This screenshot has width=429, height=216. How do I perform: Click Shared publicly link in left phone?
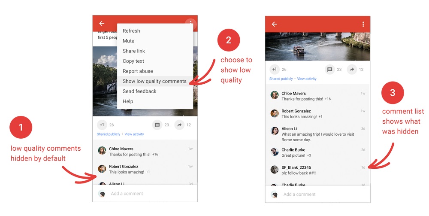[109, 134]
